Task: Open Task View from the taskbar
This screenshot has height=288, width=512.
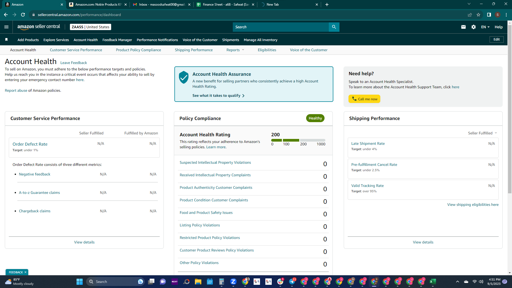Action: (x=151, y=282)
